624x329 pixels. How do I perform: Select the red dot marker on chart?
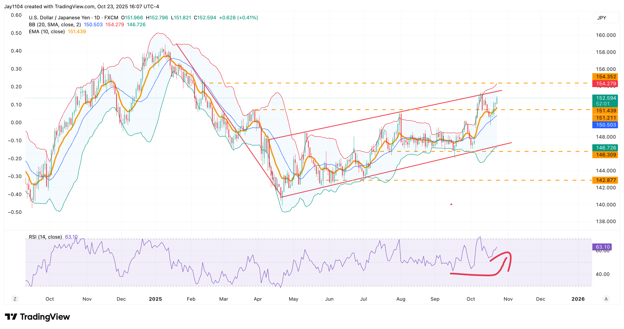pos(451,204)
